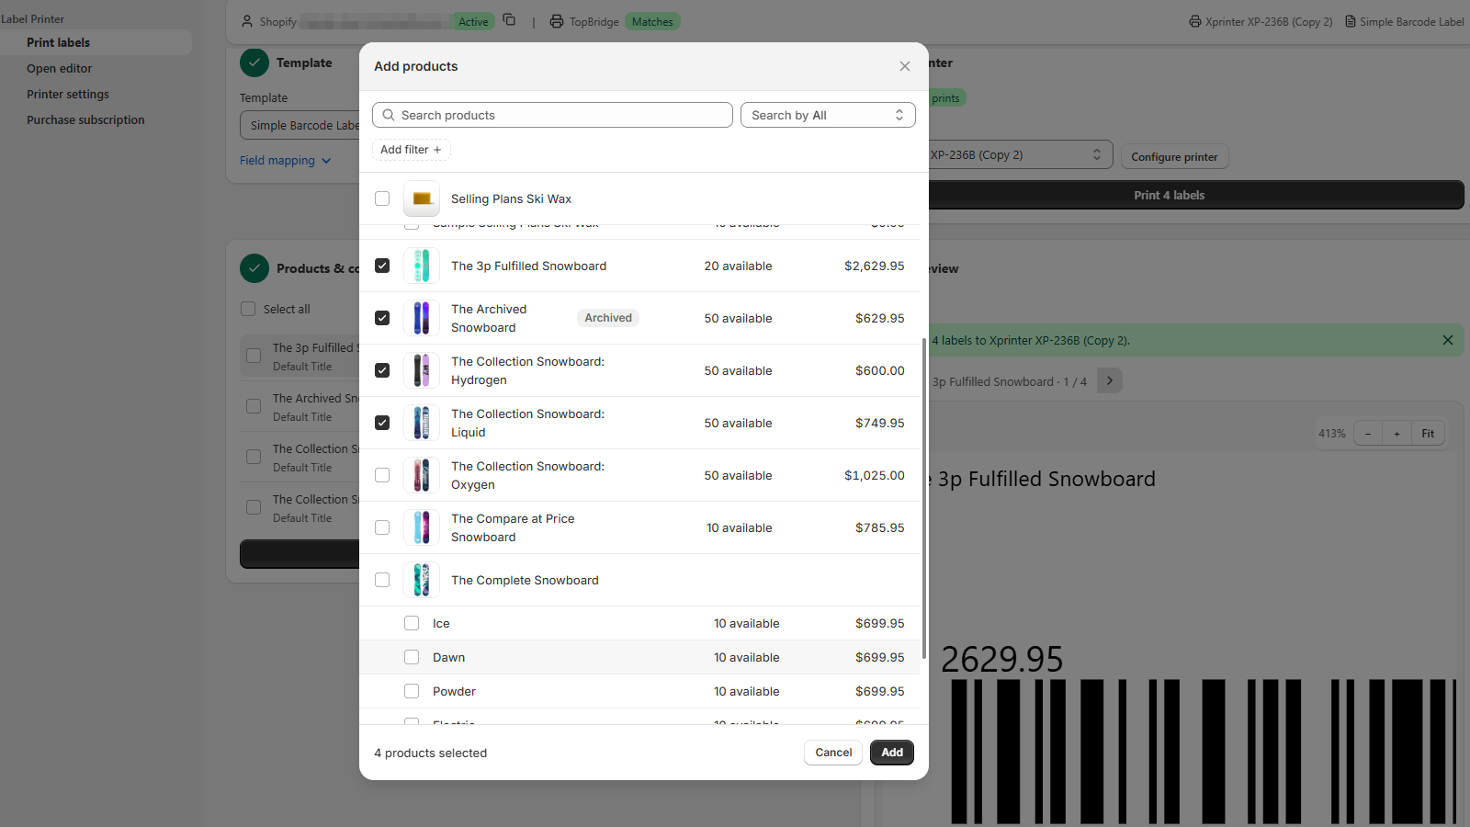Viewport: 1470px width, 827px height.
Task: Click the barcode image in label preview
Action: tap(1204, 753)
